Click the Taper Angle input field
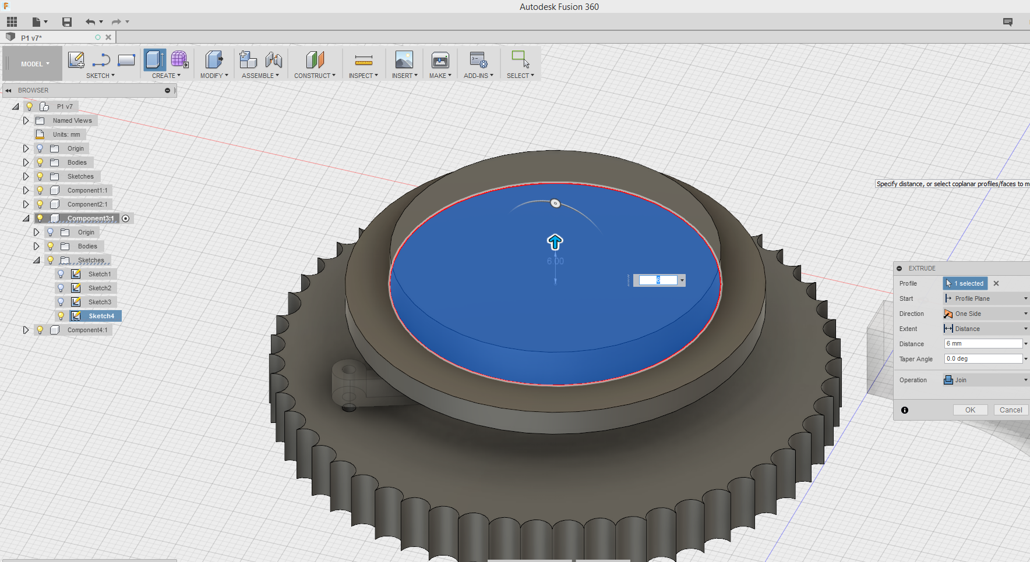The image size is (1030, 562). [x=983, y=359]
